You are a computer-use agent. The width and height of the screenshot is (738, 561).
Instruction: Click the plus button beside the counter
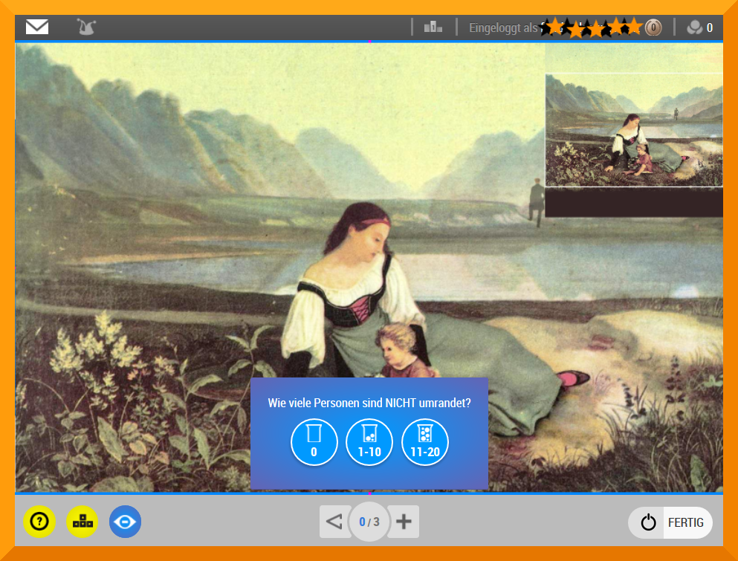pyautogui.click(x=404, y=522)
